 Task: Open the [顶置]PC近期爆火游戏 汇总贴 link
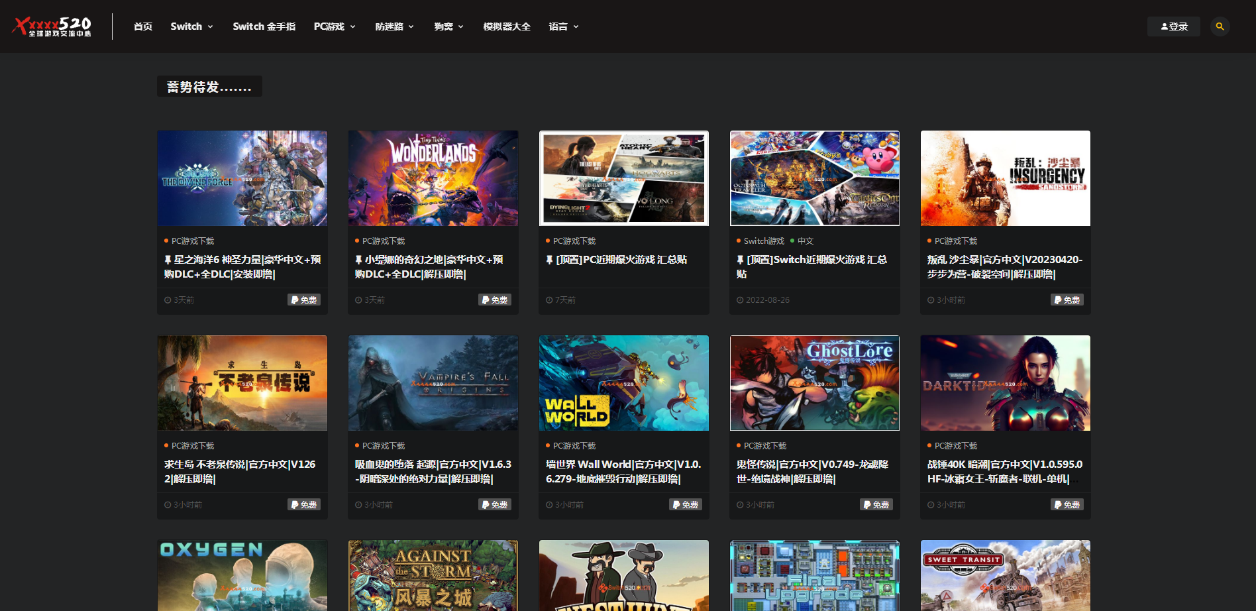[616, 260]
